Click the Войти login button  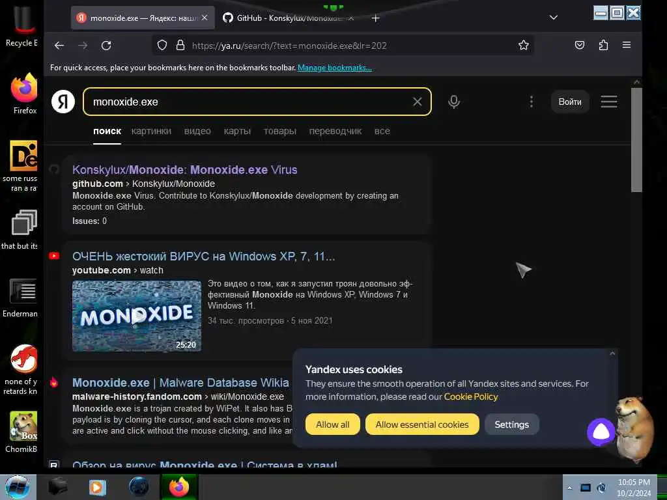[570, 102]
